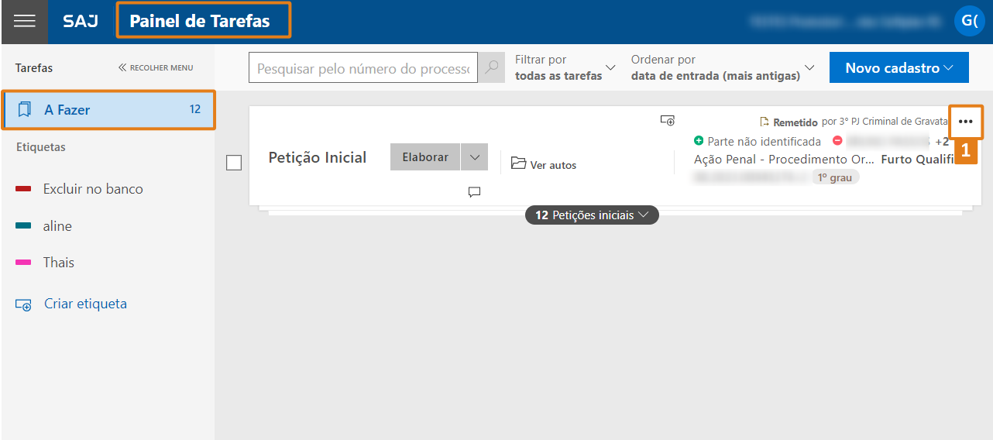Image resolution: width=993 pixels, height=440 pixels.
Task: Click the add label icon on task card
Action: (x=667, y=120)
